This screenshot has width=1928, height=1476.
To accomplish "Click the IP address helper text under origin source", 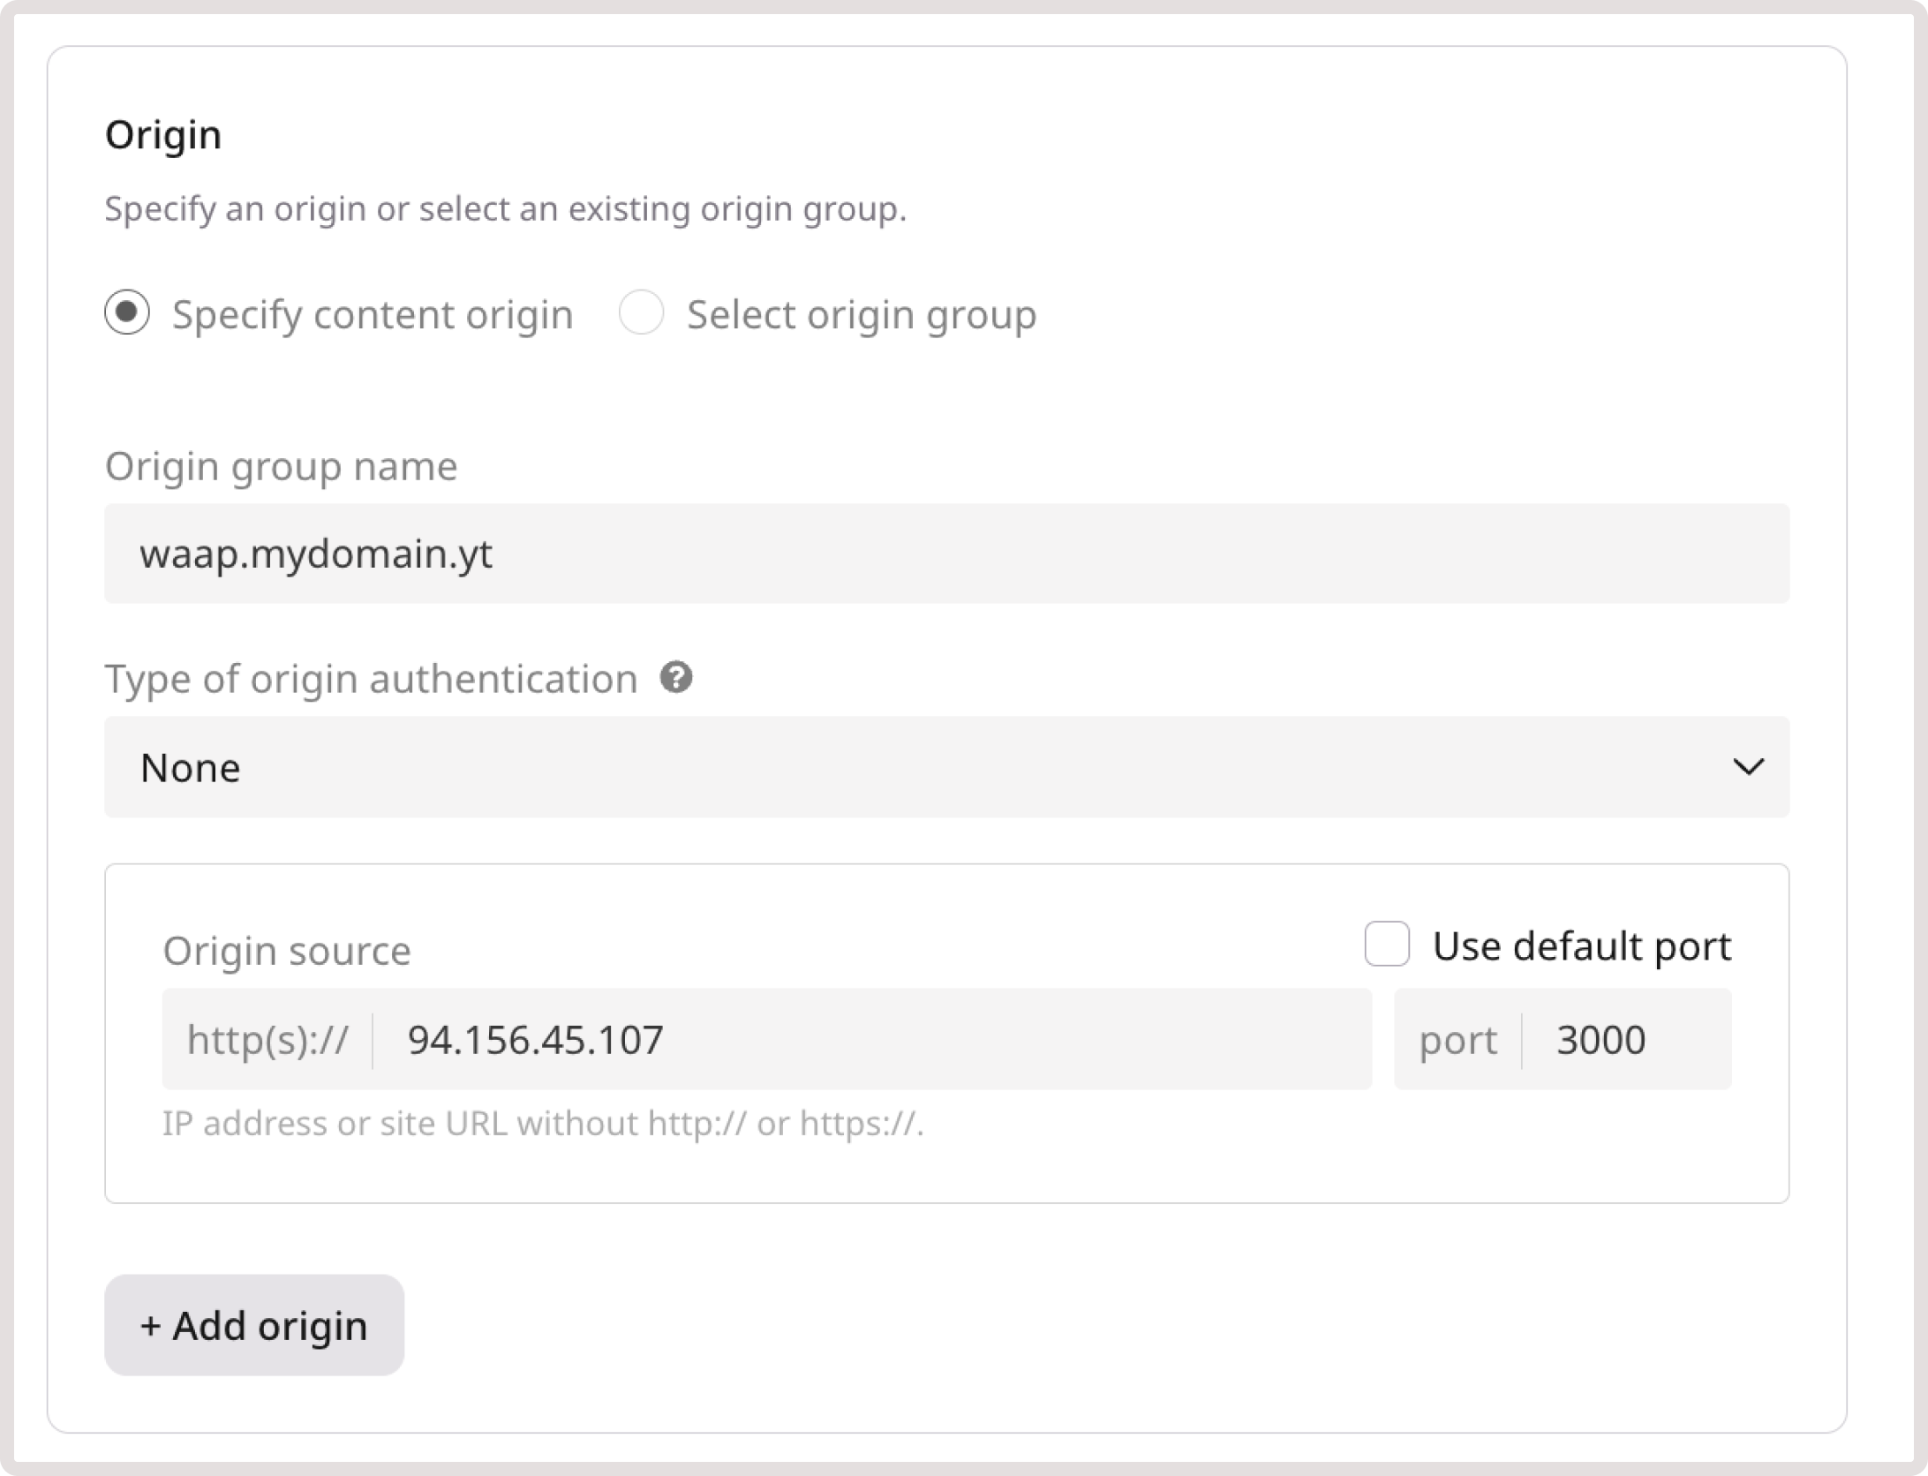I will (540, 1123).
